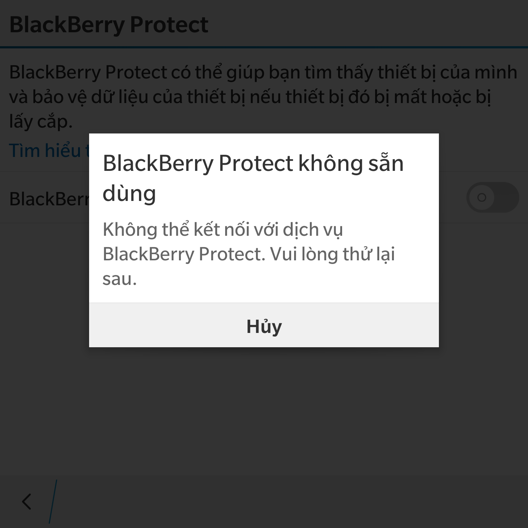
Task: Tap the dimmed background below the dialog
Action: [264, 411]
